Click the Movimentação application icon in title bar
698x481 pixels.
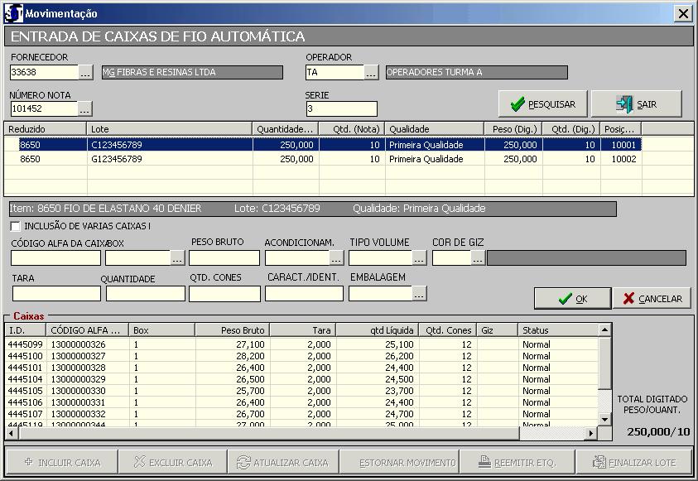point(13,13)
